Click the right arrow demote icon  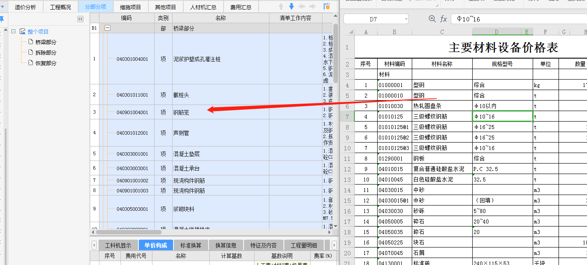click(312, 7)
